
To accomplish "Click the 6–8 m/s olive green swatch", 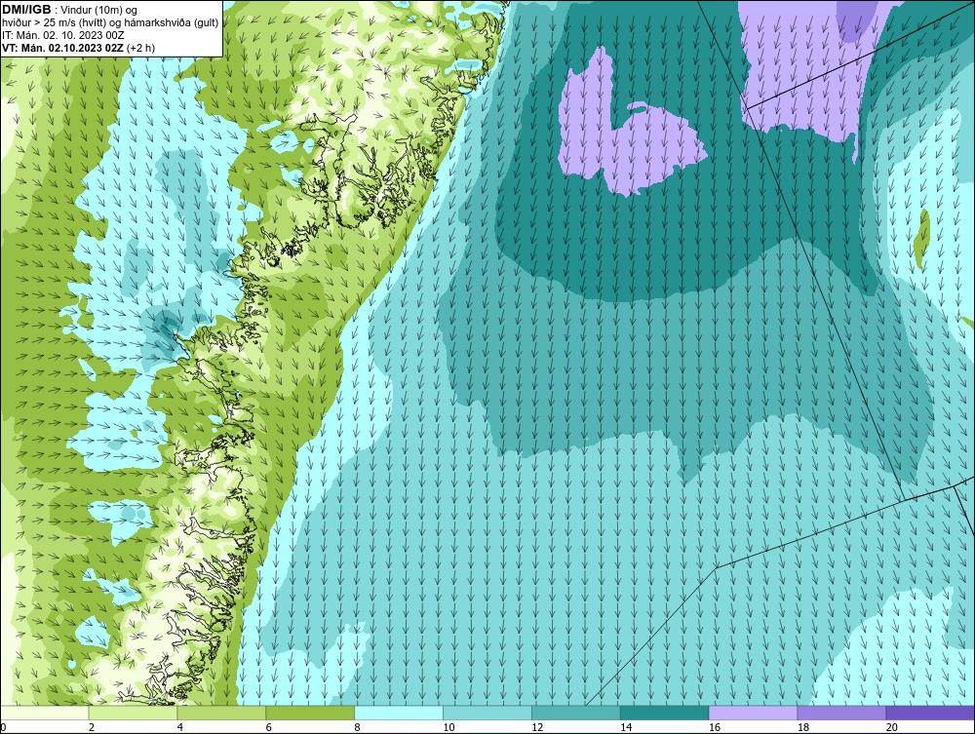I will tap(310, 713).
